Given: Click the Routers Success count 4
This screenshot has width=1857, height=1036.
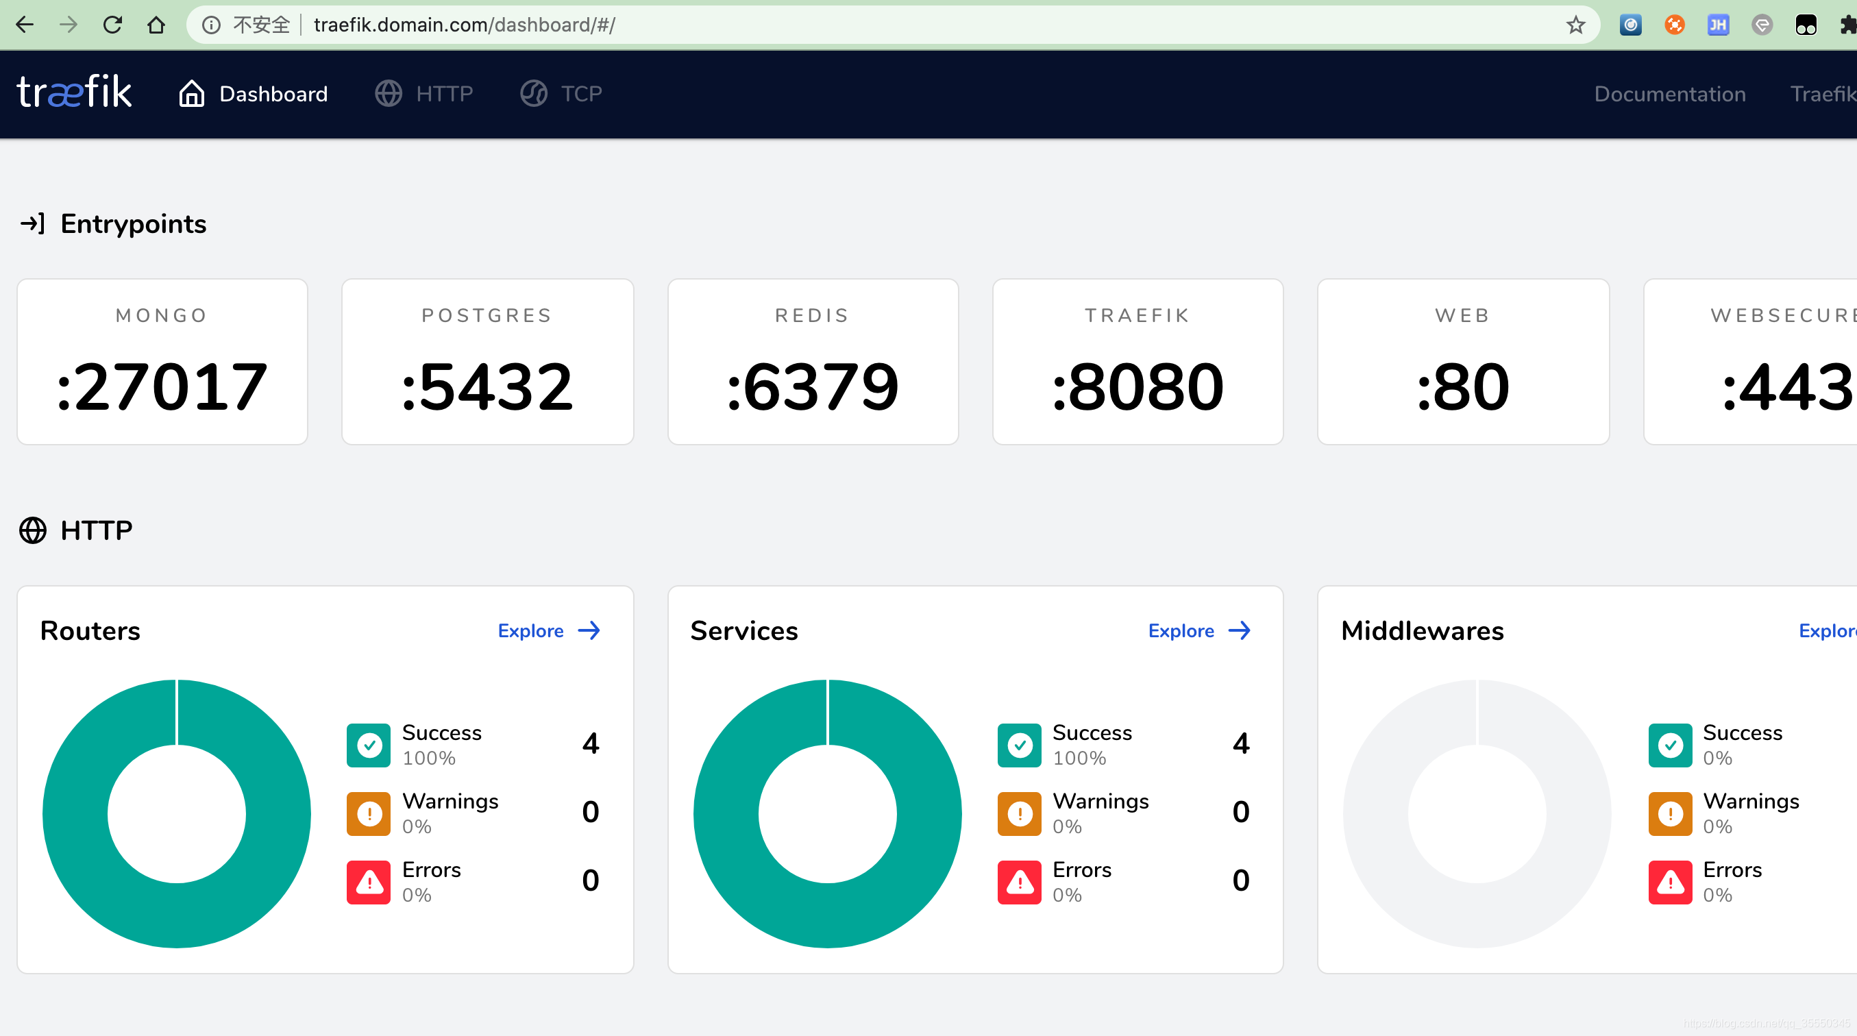Looking at the screenshot, I should (x=591, y=743).
